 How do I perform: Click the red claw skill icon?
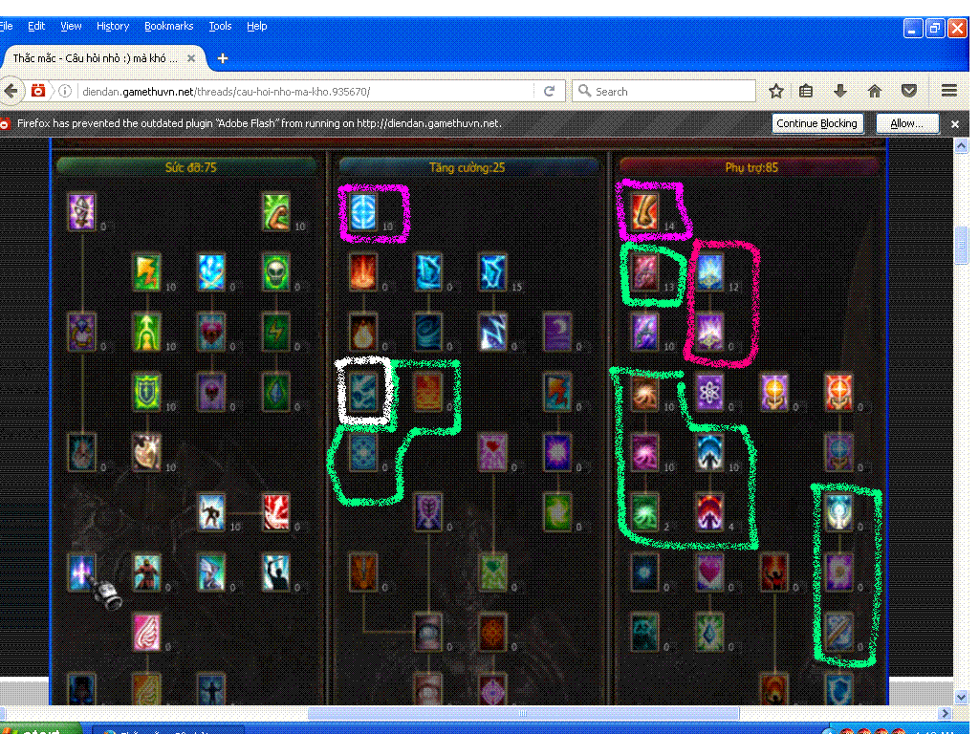(x=276, y=512)
